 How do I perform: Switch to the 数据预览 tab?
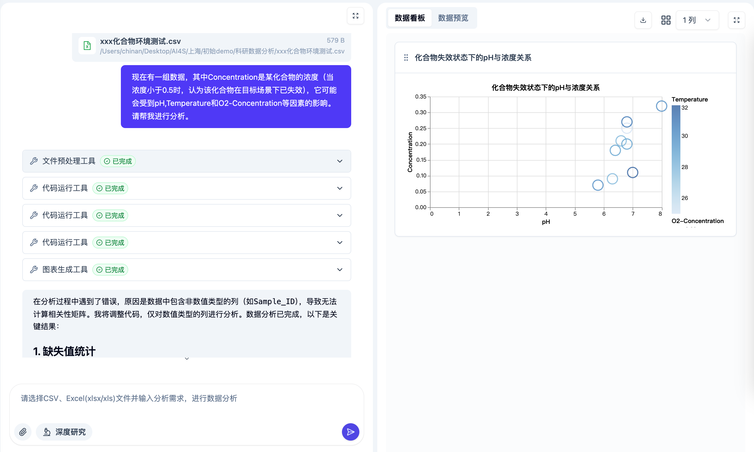[453, 18]
